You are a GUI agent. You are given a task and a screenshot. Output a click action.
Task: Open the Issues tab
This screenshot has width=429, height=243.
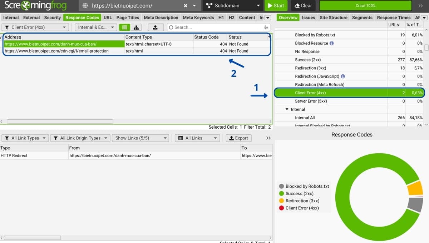click(309, 18)
